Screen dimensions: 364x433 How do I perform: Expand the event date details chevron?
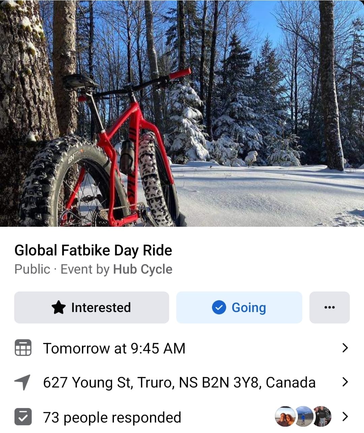click(x=345, y=348)
